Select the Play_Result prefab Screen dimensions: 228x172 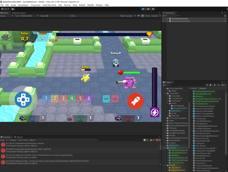[x=201, y=146]
